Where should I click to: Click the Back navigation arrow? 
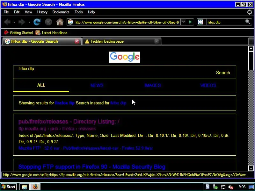7,22
